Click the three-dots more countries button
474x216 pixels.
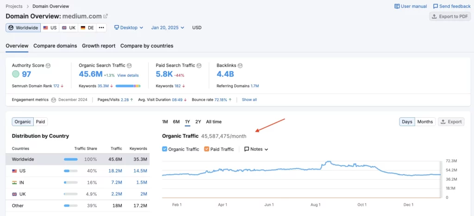click(101, 28)
